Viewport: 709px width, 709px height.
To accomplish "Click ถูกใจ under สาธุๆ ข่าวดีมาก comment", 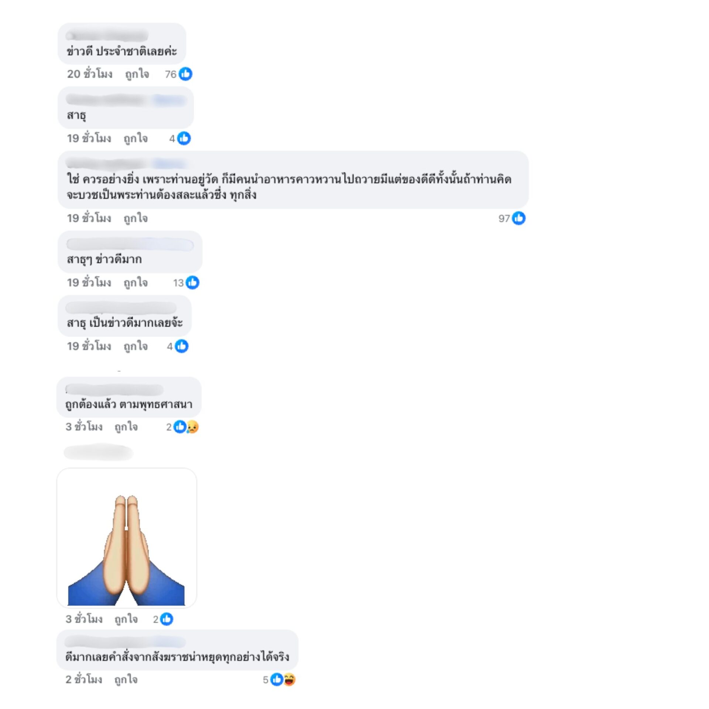I will pyautogui.click(x=136, y=282).
